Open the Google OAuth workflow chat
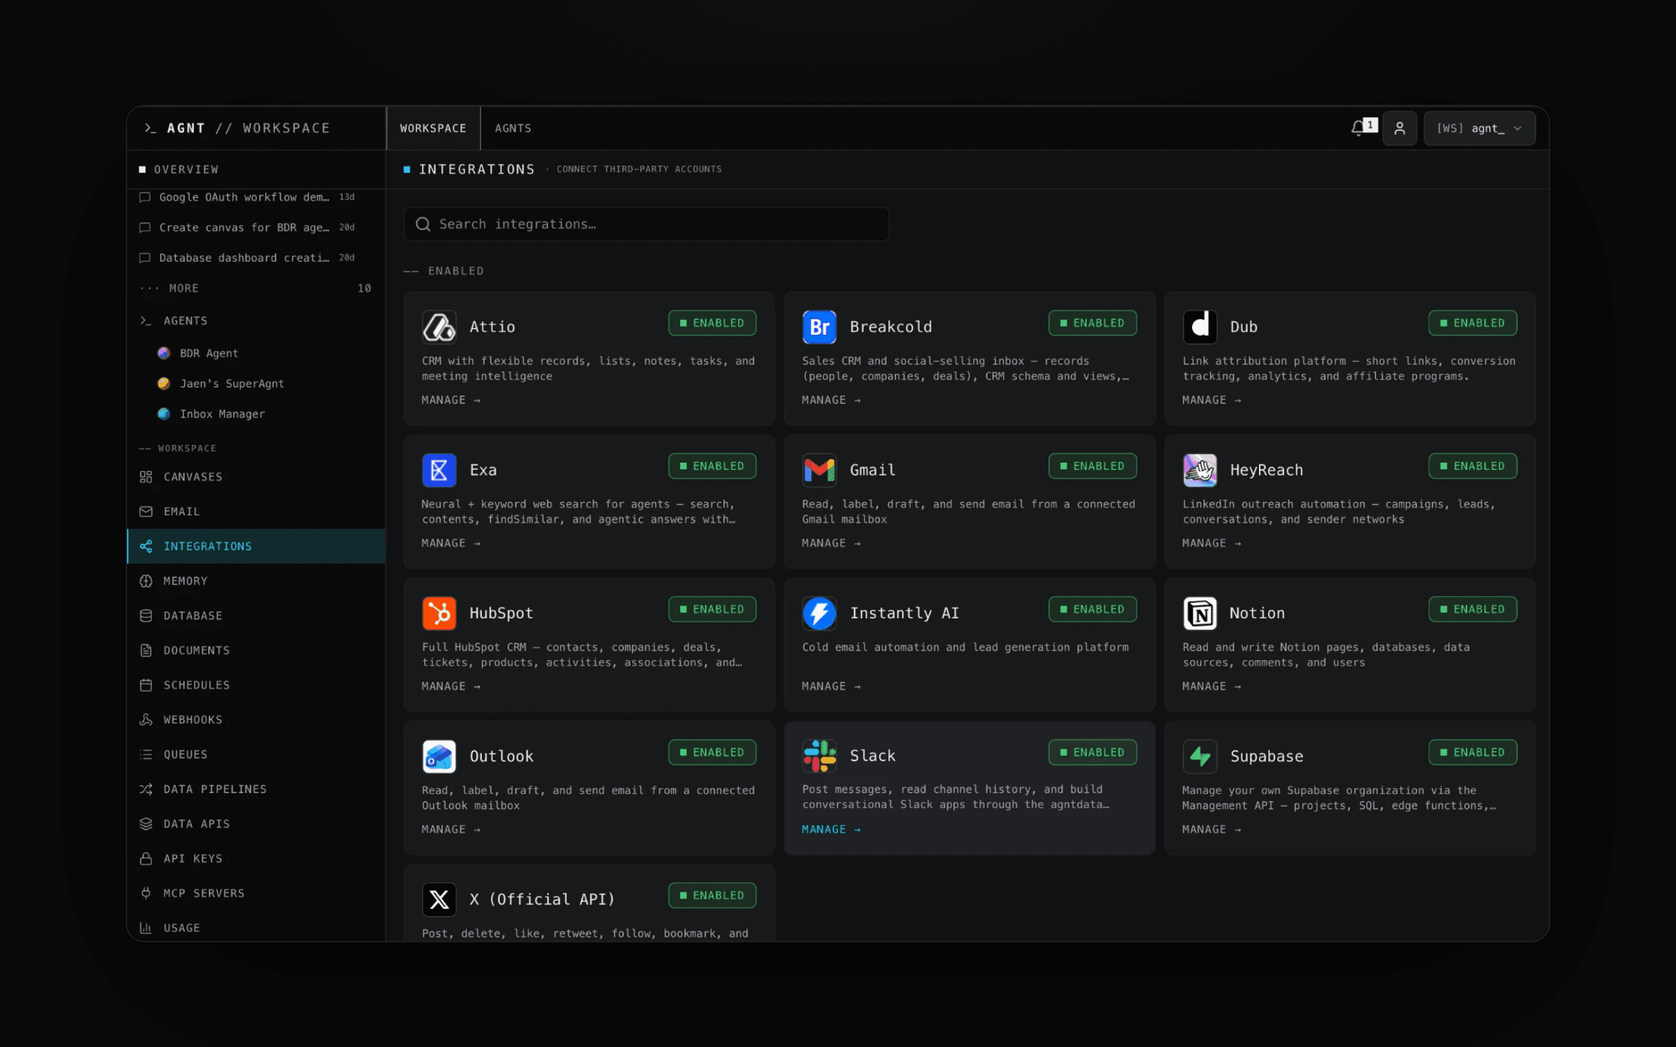Viewport: 1676px width, 1047px height. tap(255, 198)
